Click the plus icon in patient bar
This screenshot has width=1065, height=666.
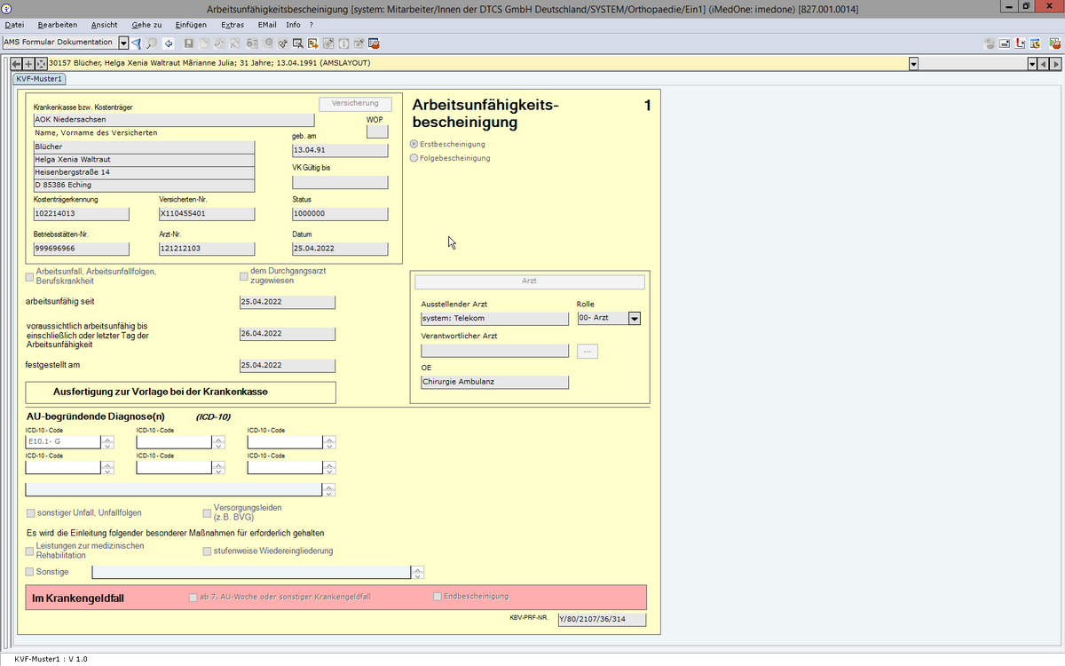28,64
